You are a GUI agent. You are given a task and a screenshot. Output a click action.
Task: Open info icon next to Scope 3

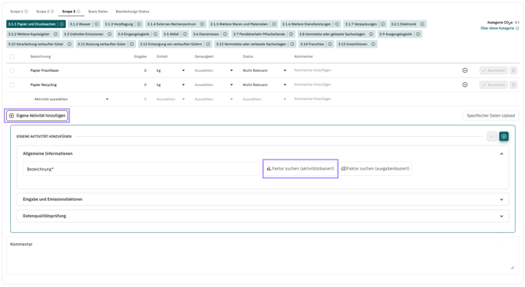pos(78,12)
